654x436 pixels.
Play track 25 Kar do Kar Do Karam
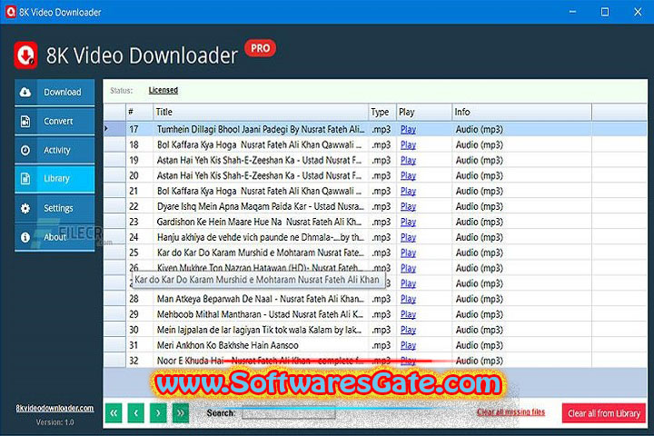[408, 253]
